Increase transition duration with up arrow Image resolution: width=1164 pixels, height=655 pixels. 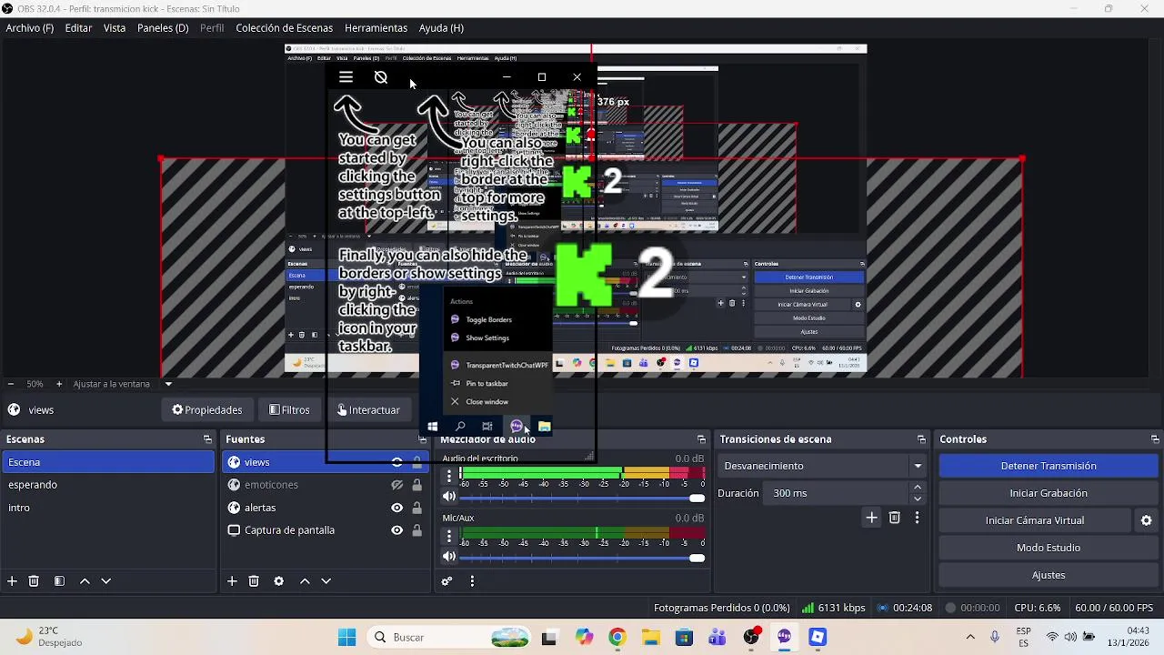click(917, 488)
